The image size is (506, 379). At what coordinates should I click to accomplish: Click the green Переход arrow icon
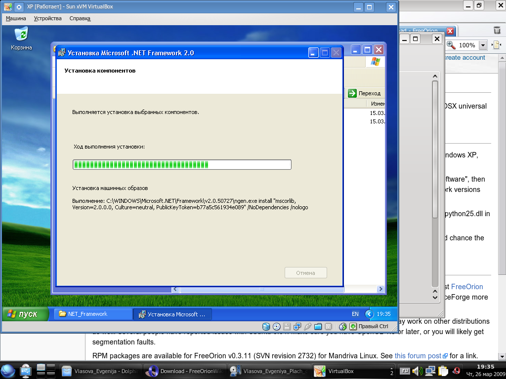352,93
